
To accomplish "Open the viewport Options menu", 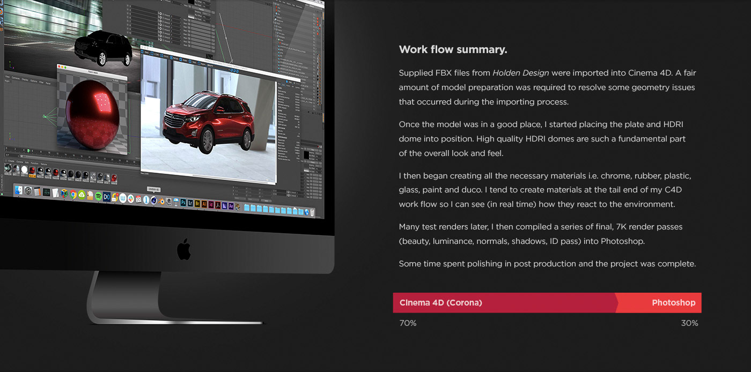I will [x=34, y=81].
